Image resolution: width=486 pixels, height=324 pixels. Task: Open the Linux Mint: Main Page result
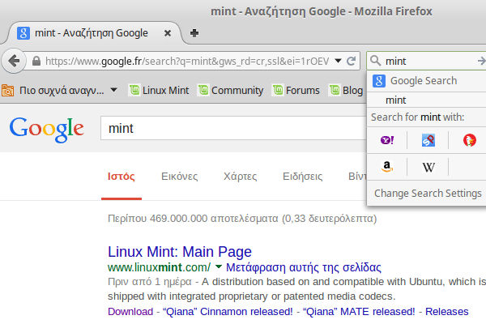click(180, 251)
